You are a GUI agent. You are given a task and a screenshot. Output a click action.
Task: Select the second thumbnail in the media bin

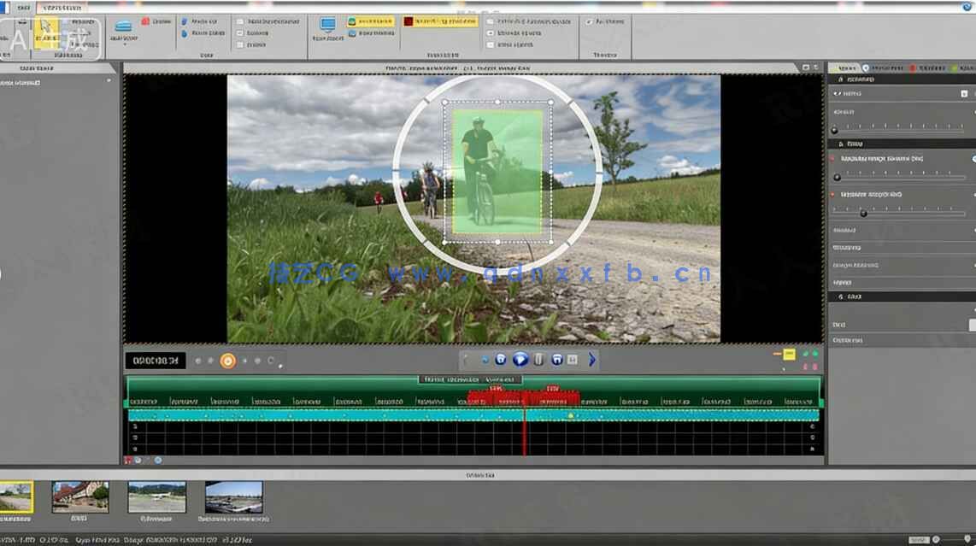tap(79, 496)
